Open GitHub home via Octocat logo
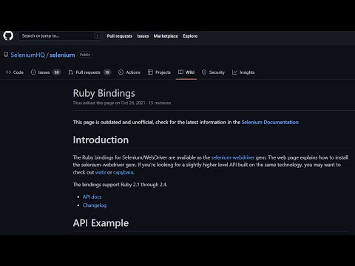The height and width of the screenshot is (266, 355). [x=8, y=36]
